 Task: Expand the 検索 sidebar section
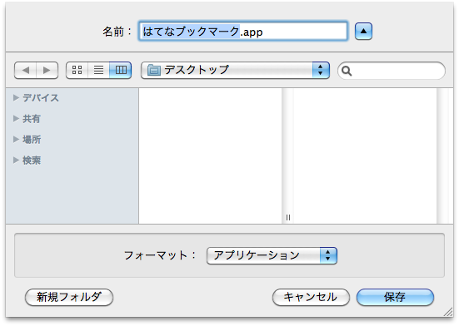[16, 160]
